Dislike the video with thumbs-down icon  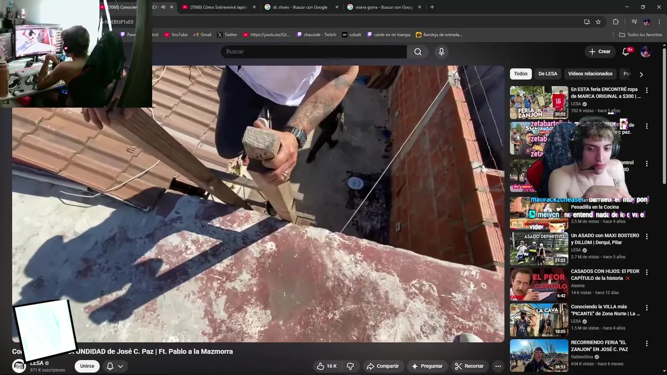[351, 366]
